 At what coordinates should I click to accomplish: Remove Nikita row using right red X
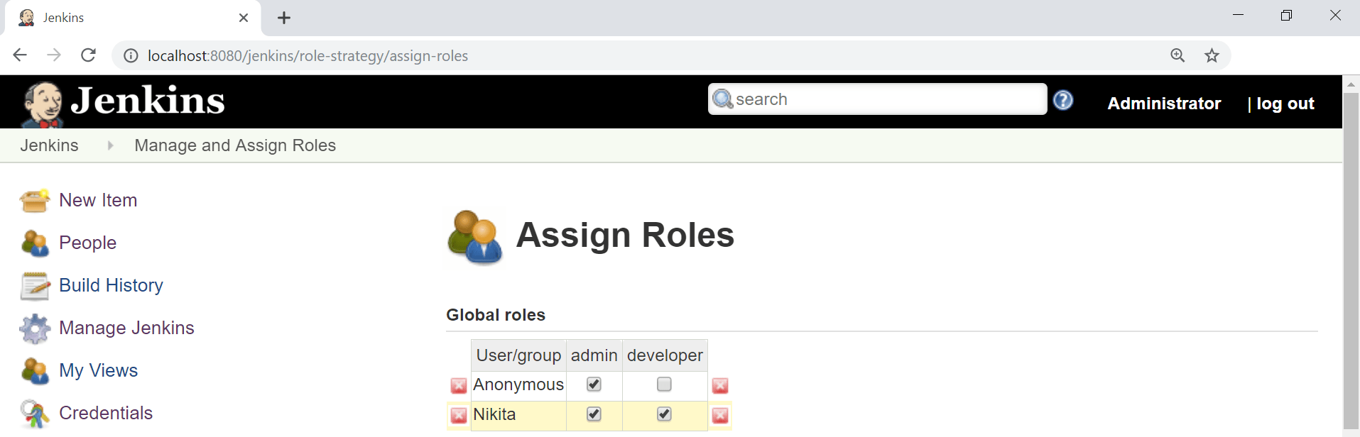point(720,415)
